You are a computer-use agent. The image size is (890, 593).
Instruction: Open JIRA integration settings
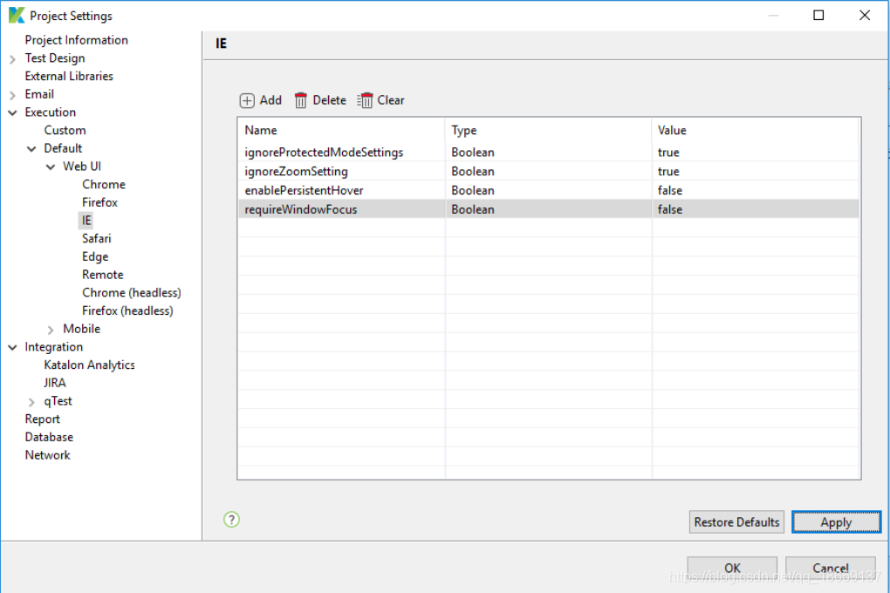(x=55, y=383)
